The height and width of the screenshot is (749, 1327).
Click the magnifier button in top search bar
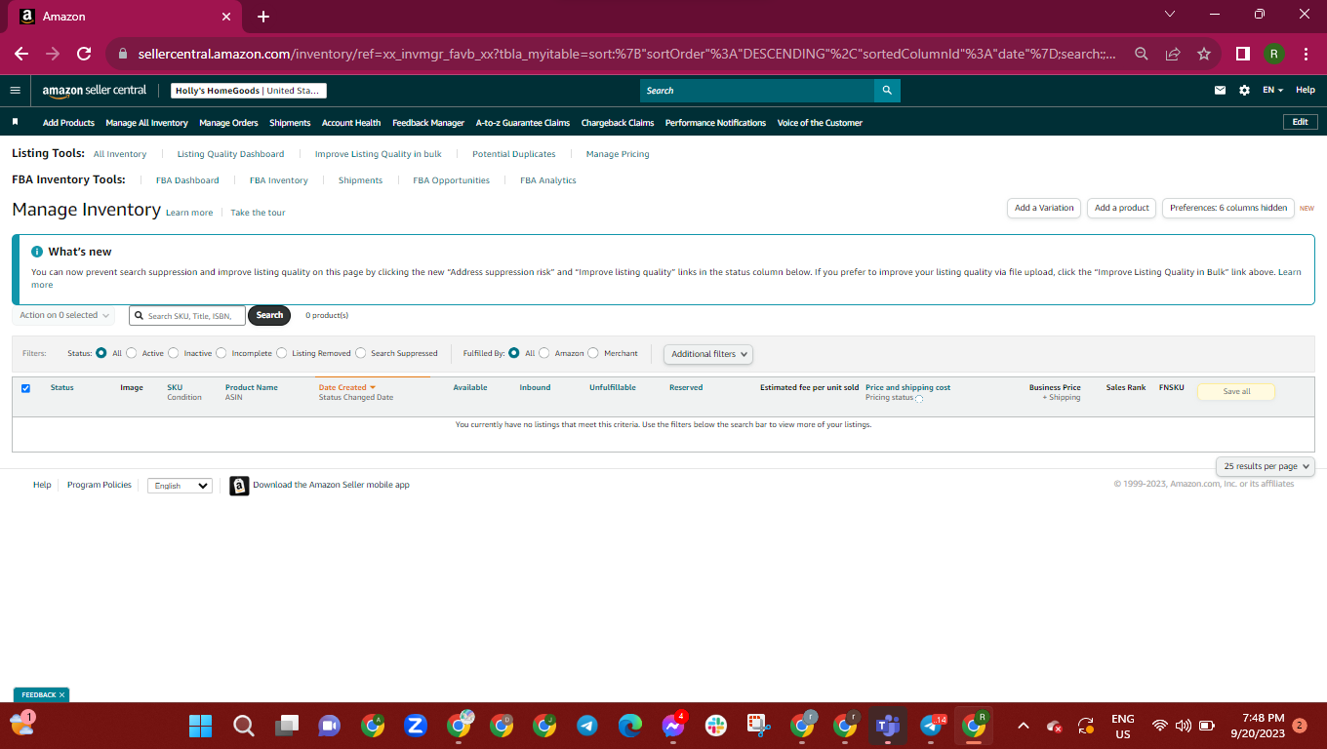pos(887,91)
